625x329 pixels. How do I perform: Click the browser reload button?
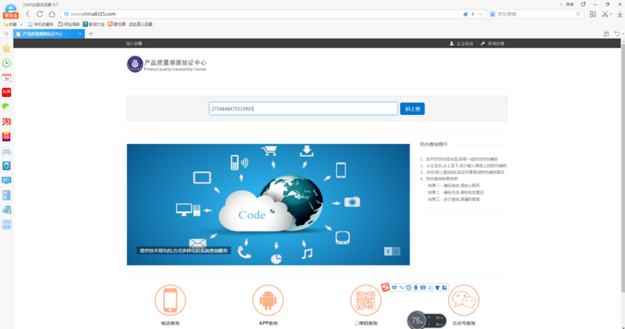(x=40, y=14)
